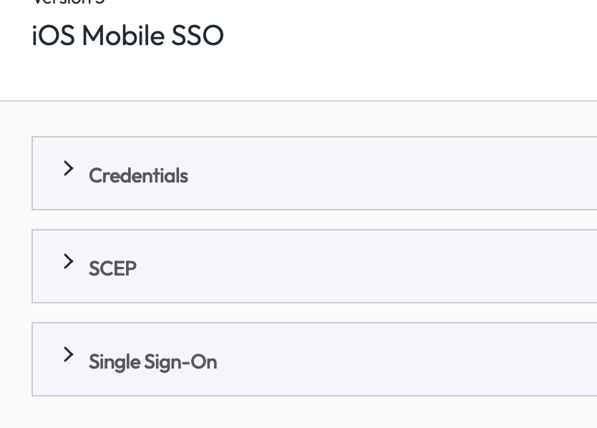Click the "Single Sign-On" label text

[152, 361]
